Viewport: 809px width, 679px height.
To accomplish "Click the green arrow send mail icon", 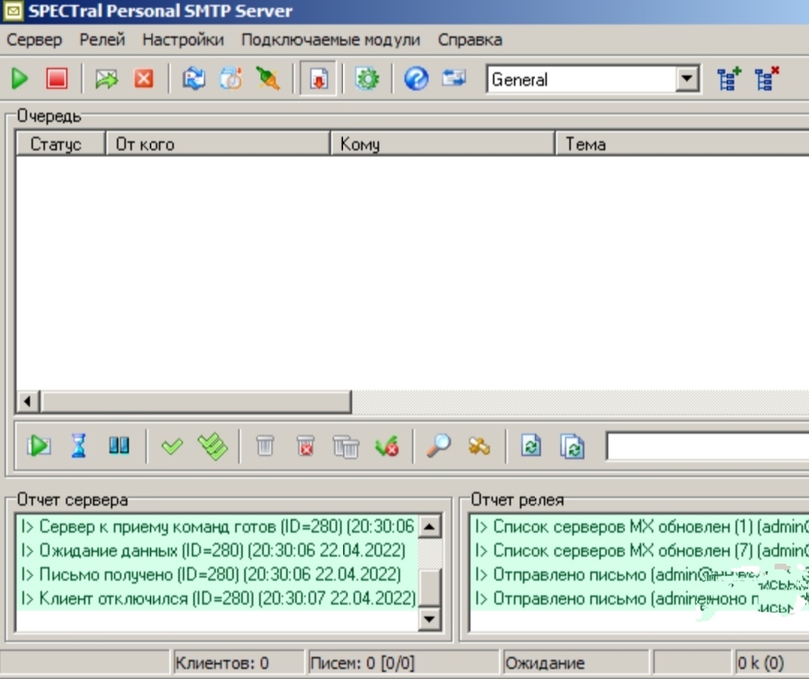I will 106,79.
